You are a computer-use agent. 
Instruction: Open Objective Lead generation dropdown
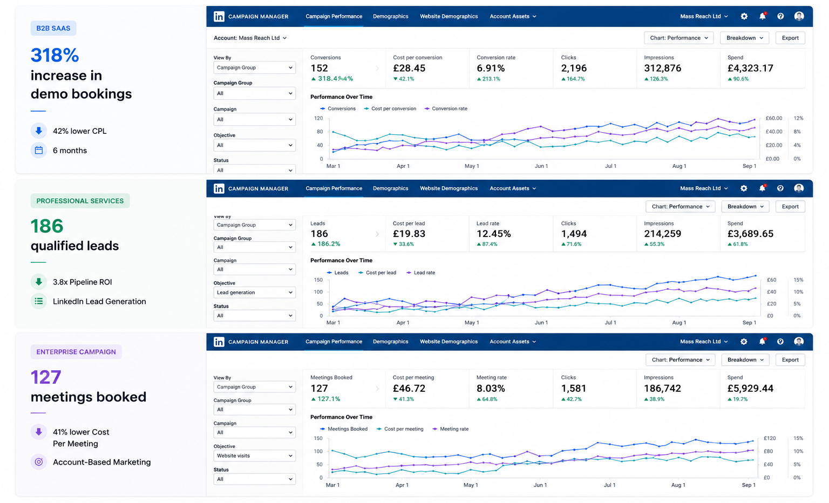tap(255, 293)
